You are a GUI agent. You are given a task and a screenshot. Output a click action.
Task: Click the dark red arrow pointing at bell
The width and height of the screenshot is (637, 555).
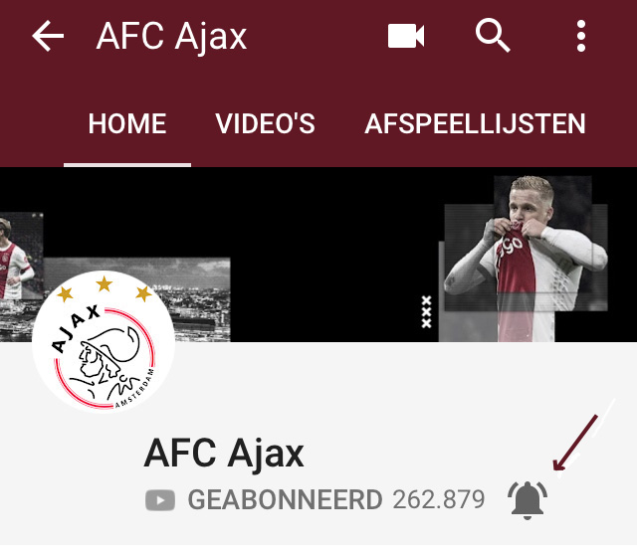[x=575, y=443]
